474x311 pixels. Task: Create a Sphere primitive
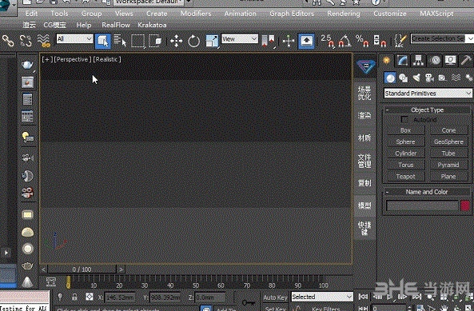[406, 142]
